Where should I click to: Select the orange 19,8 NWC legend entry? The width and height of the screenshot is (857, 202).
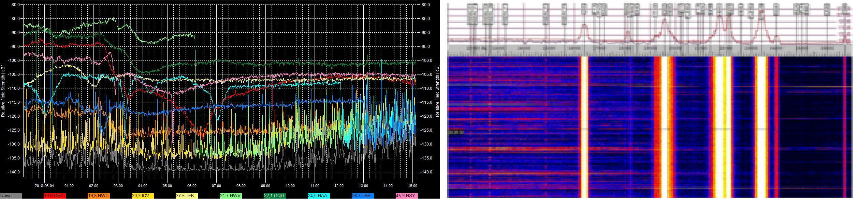pyautogui.click(x=99, y=196)
